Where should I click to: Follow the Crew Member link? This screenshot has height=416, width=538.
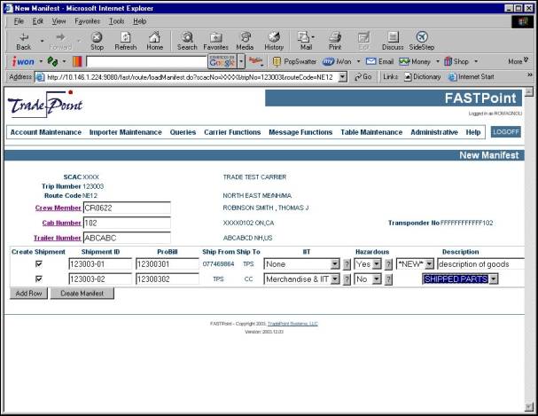pyautogui.click(x=58, y=208)
